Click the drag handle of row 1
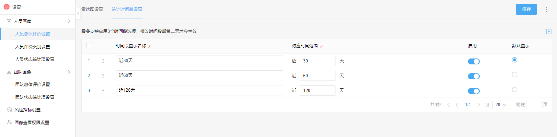This screenshot has height=137, width=557. coord(103,61)
